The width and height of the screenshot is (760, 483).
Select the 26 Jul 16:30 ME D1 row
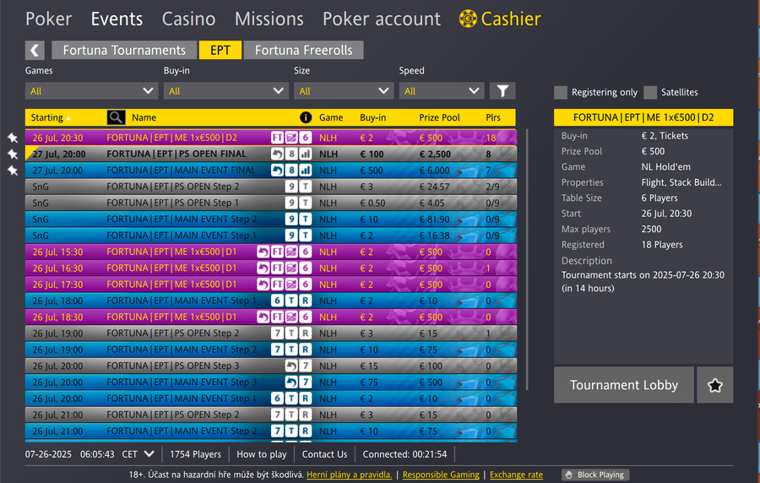(x=271, y=269)
